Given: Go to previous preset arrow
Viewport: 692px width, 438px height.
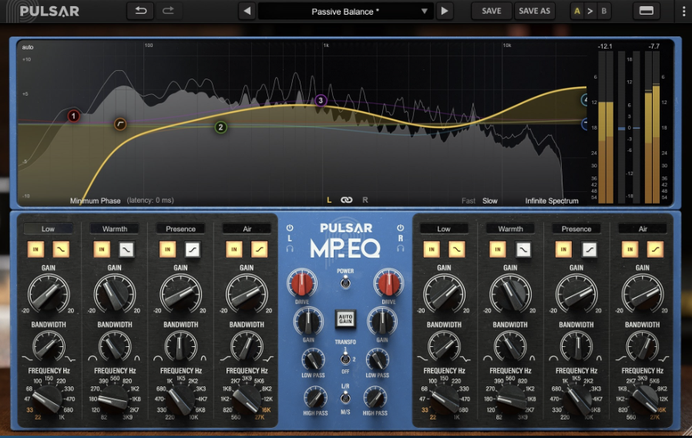Looking at the screenshot, I should [247, 11].
